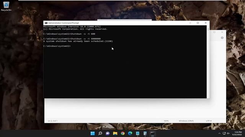Viewport: 245px width, 137px height.
Task: Open File Explorer from the taskbar
Action: [x=115, y=134]
